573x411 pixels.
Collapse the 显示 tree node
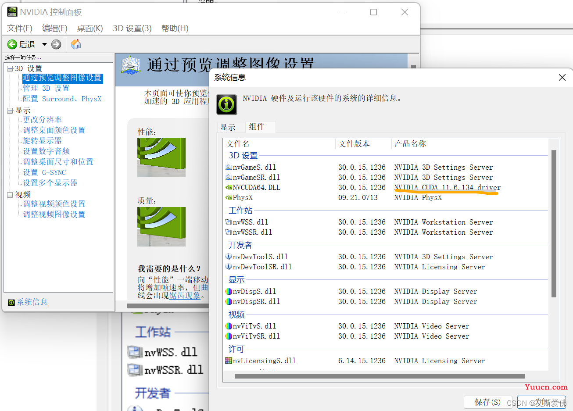coord(10,111)
